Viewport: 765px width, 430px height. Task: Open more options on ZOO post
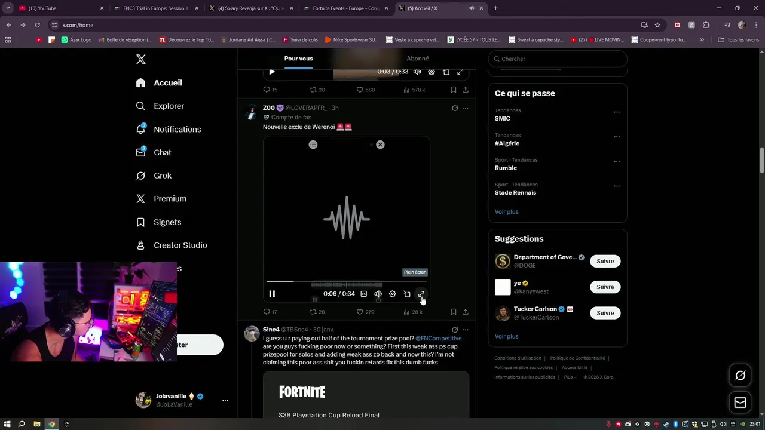466,108
